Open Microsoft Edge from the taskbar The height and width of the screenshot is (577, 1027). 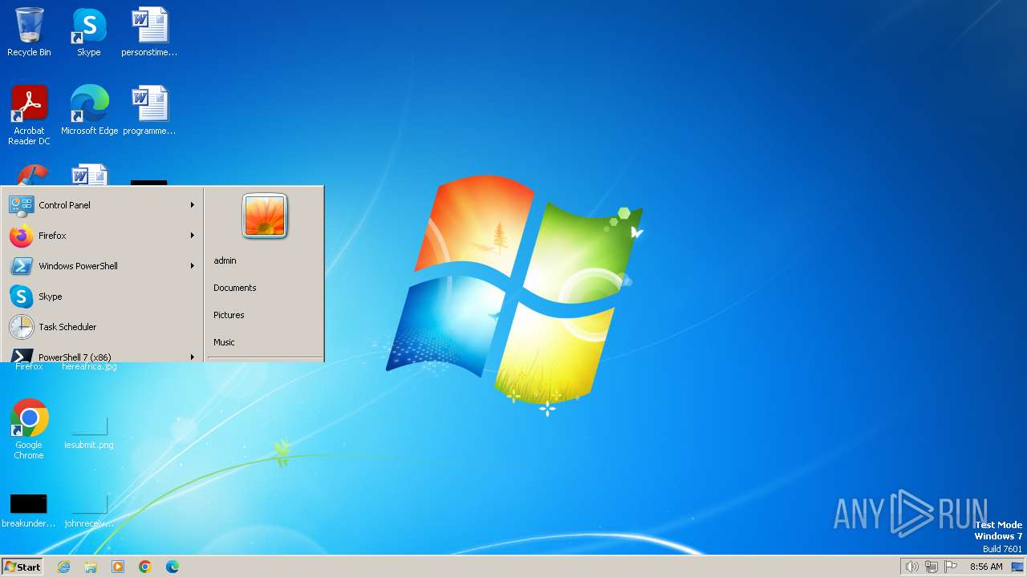[173, 567]
